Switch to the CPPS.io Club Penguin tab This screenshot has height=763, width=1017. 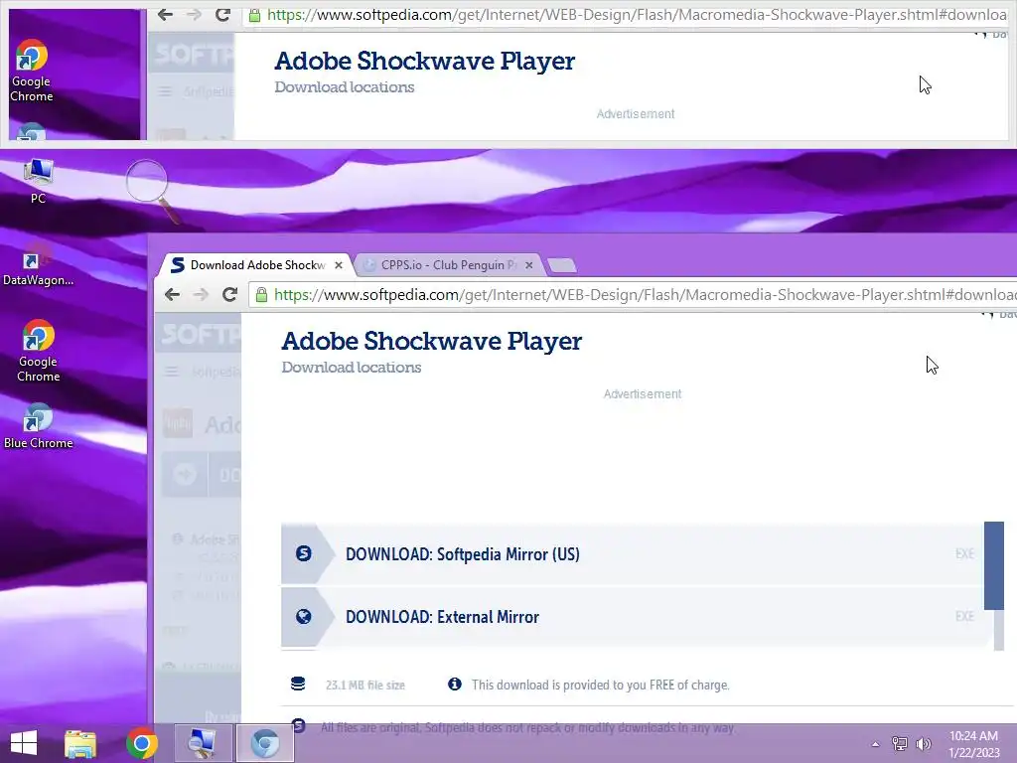446,264
